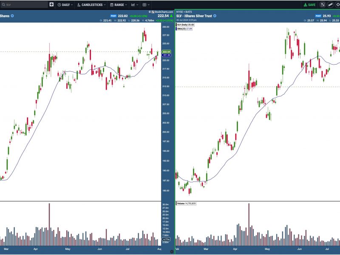Click the SLV high value 25.94

coord(323,20)
